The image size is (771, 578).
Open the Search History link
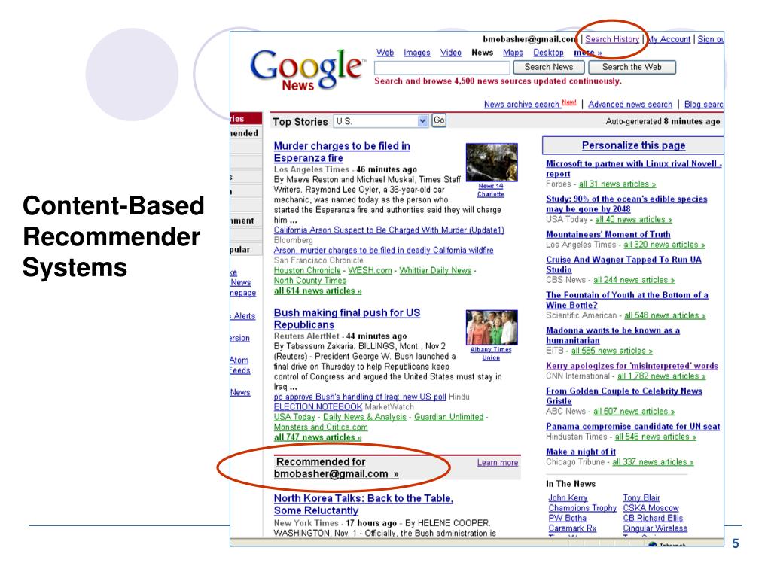tap(611, 39)
